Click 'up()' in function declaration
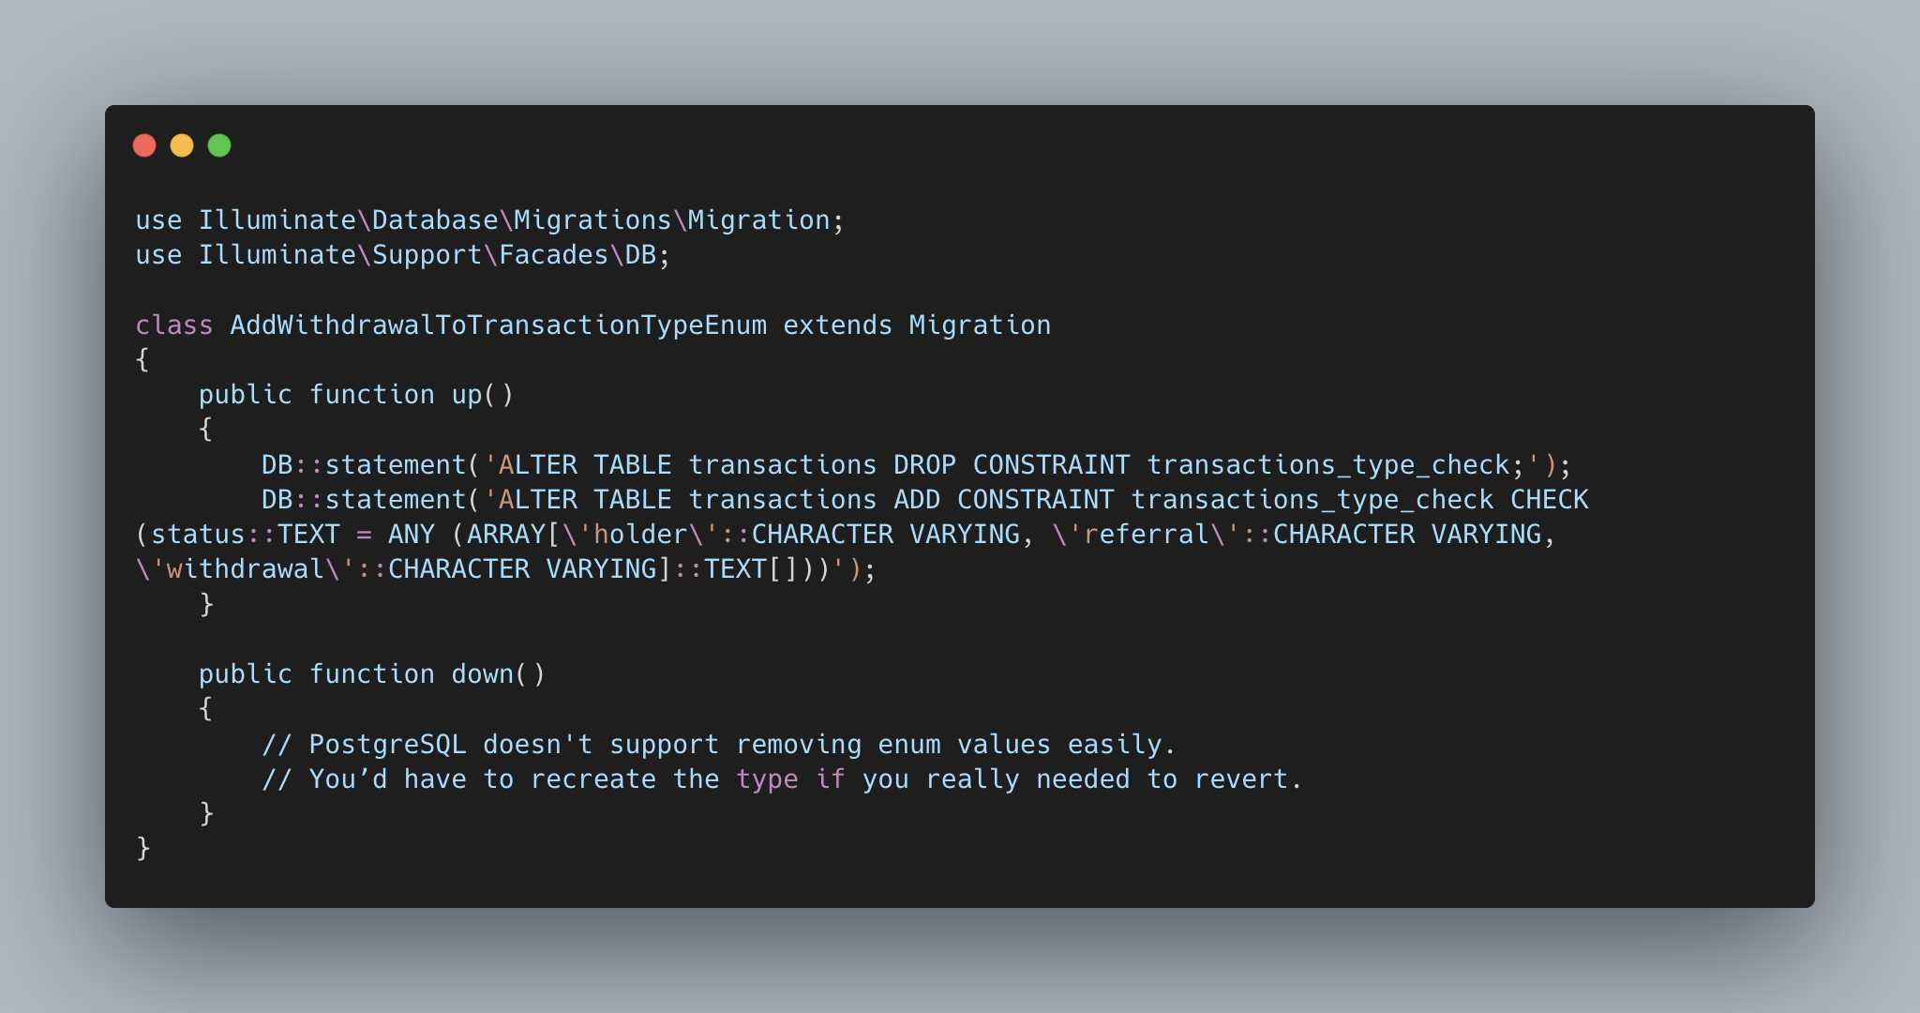 (x=483, y=395)
